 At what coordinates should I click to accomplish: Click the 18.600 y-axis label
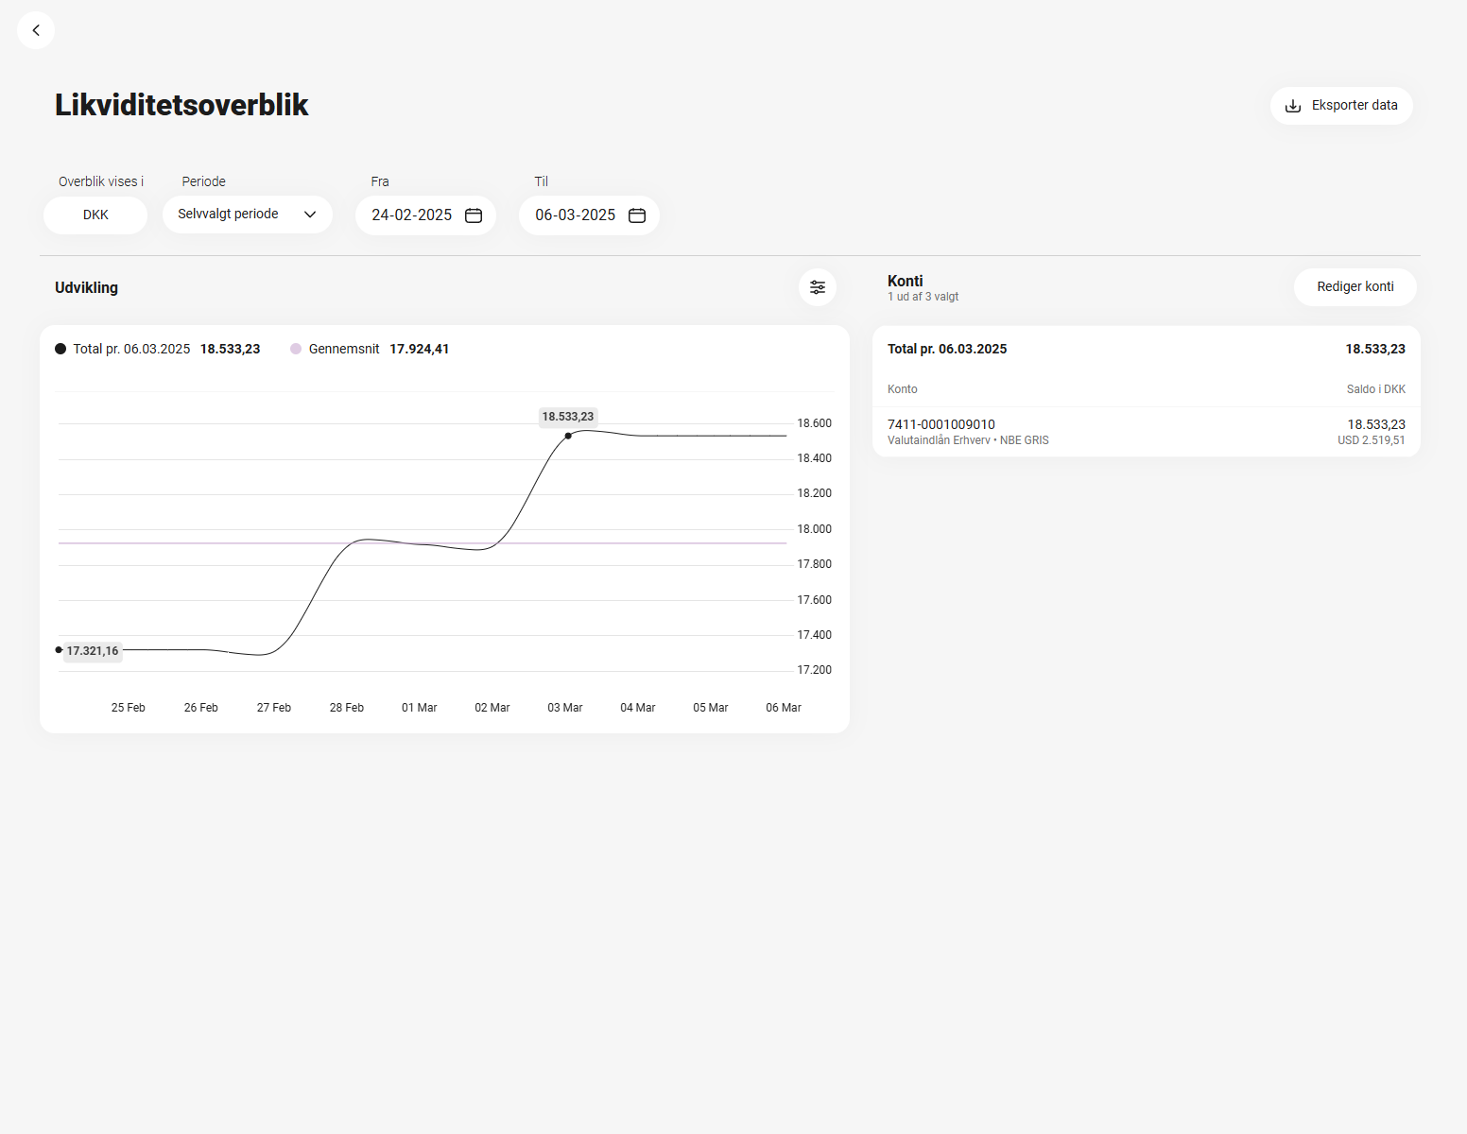click(x=815, y=423)
